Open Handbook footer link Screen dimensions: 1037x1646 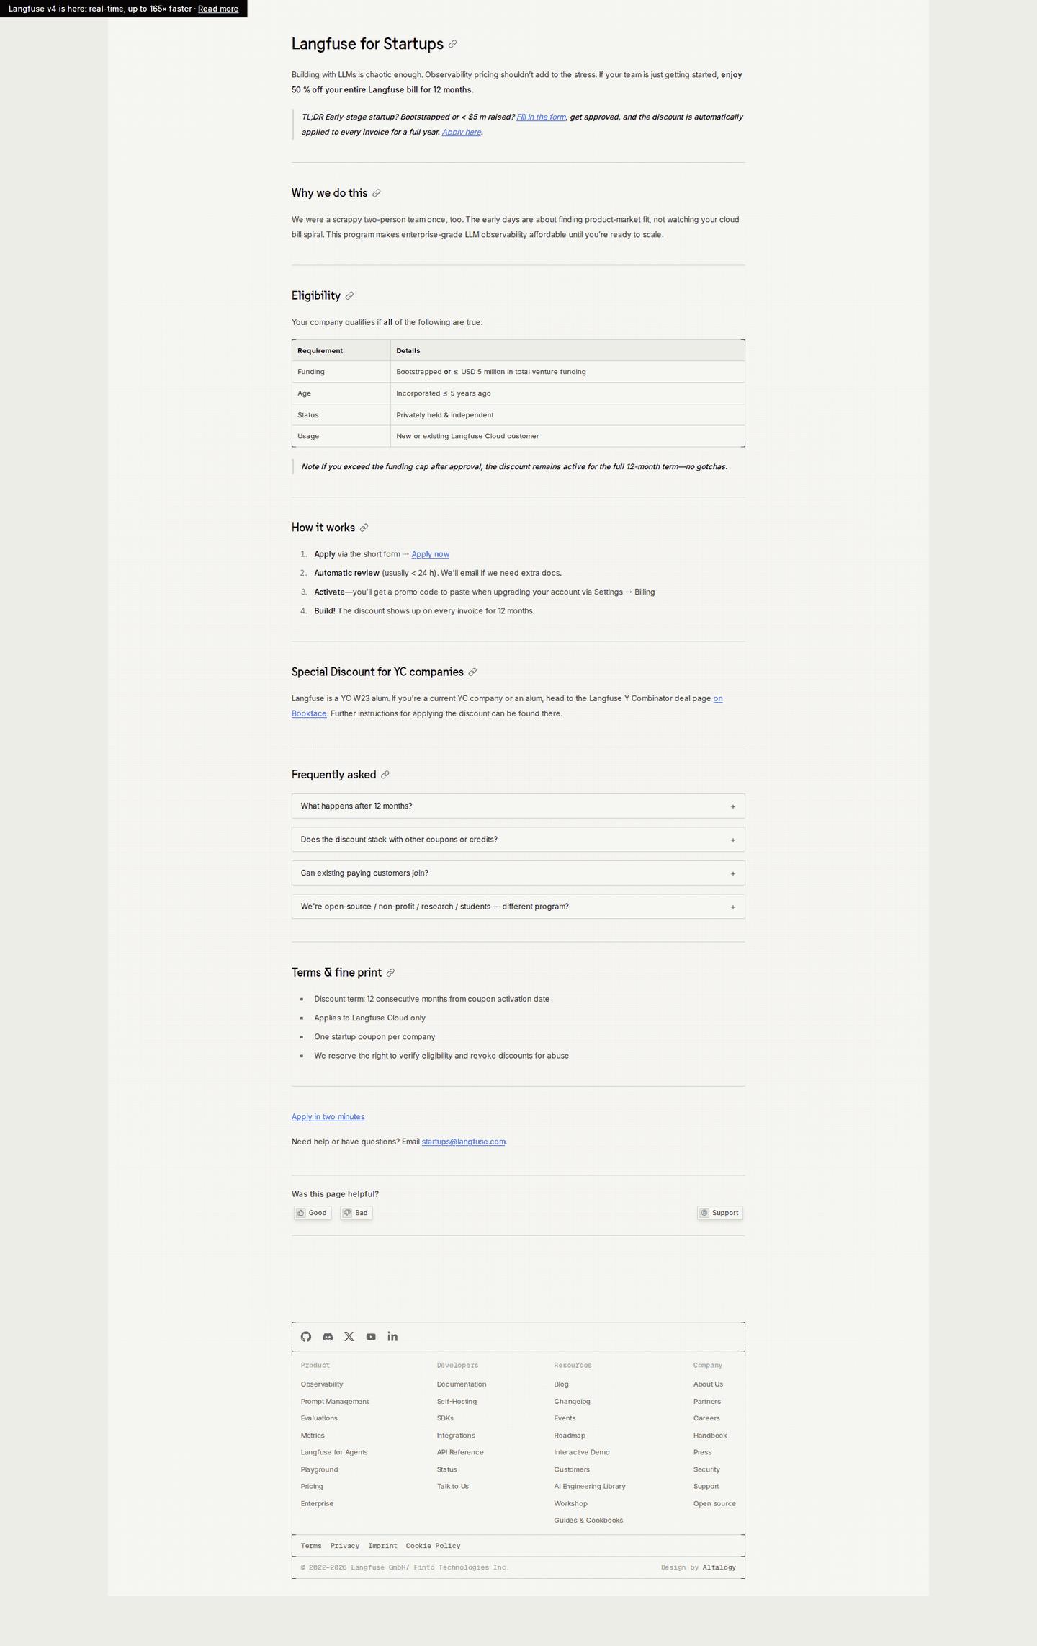click(710, 1436)
